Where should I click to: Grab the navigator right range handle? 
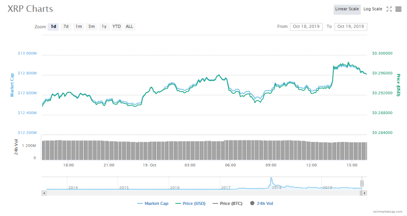362,184
